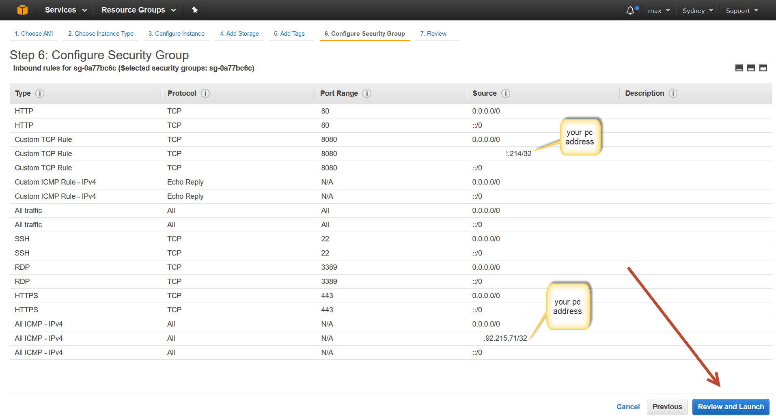
Task: Click the AWS orange cube home icon
Action: pos(22,10)
